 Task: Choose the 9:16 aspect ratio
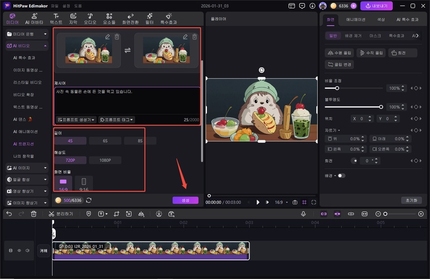(84, 184)
